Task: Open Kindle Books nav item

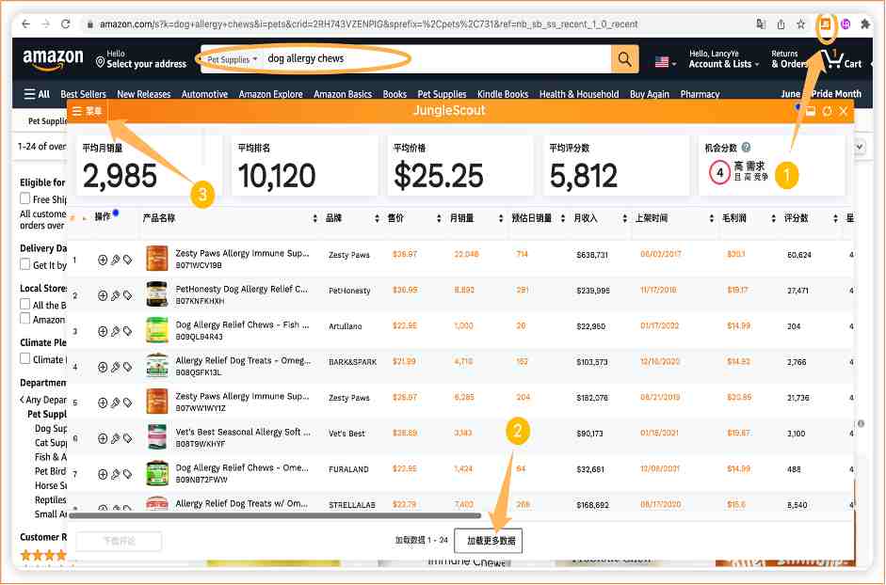Action: 503,94
